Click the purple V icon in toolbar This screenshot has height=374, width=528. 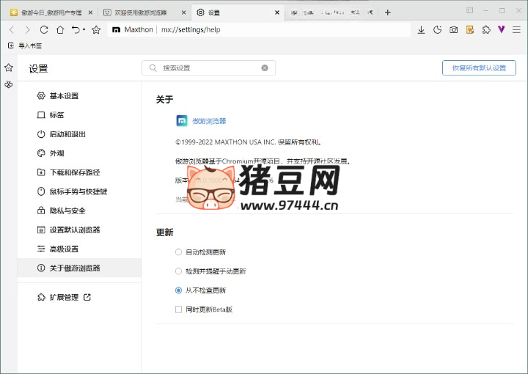502,29
